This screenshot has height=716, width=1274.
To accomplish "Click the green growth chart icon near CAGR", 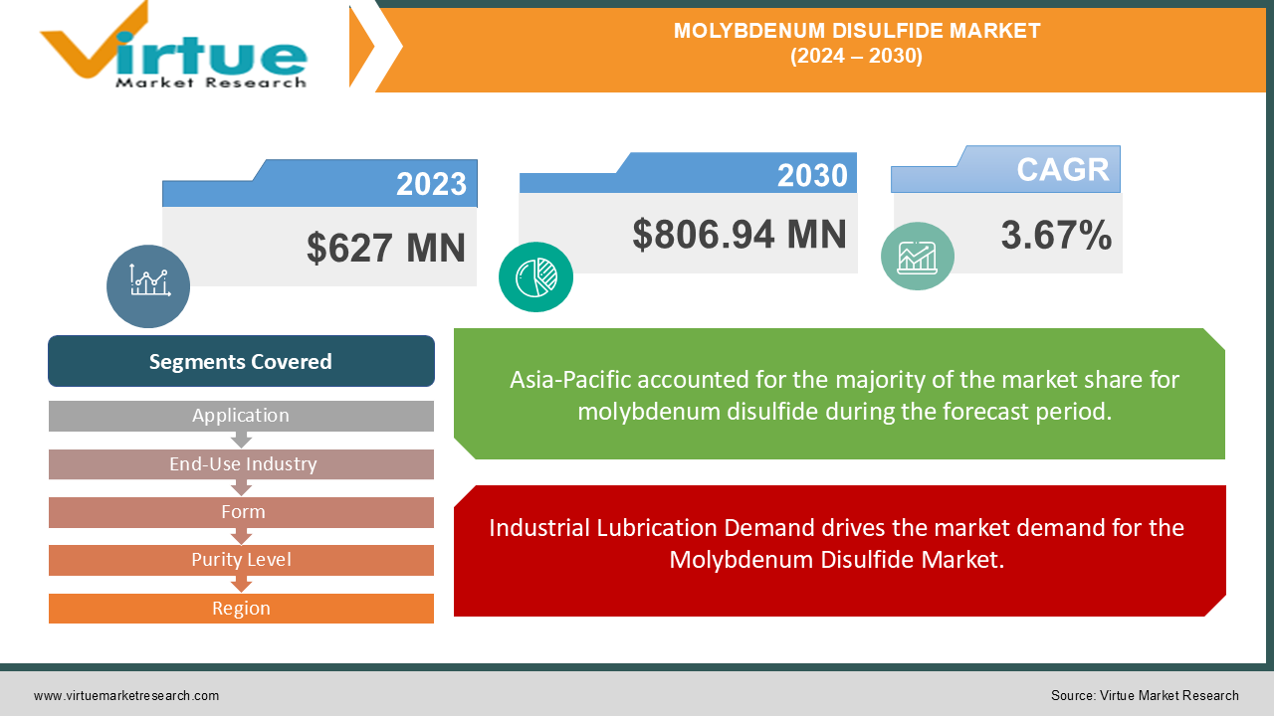I will (x=918, y=256).
